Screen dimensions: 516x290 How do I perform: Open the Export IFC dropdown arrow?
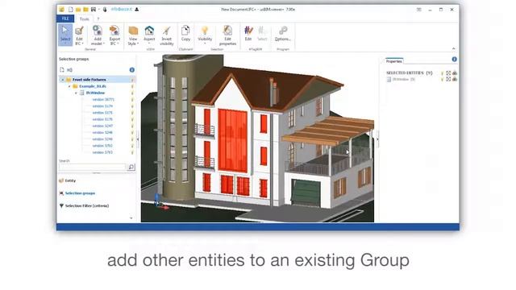click(118, 43)
